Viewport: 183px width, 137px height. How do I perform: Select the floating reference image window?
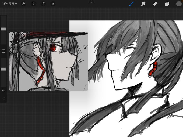(x=48, y=61)
